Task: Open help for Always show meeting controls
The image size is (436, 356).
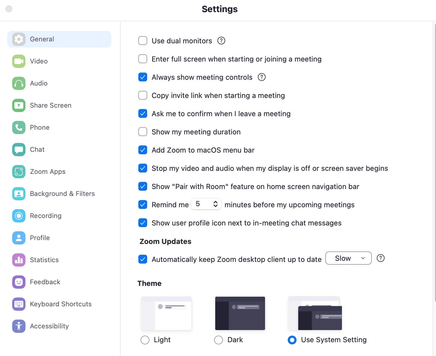Action: pyautogui.click(x=262, y=77)
